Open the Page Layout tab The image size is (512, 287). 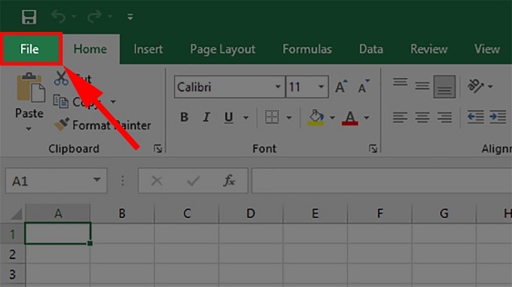pos(223,49)
